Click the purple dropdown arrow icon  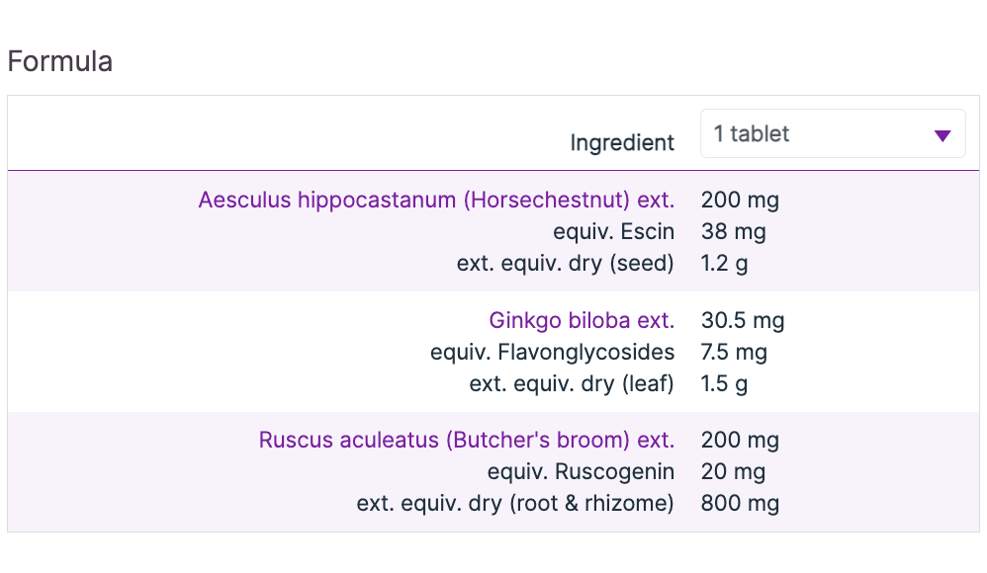pyautogui.click(x=942, y=135)
